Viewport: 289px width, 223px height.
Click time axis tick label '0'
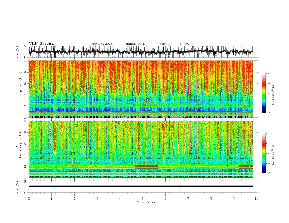[29, 199]
